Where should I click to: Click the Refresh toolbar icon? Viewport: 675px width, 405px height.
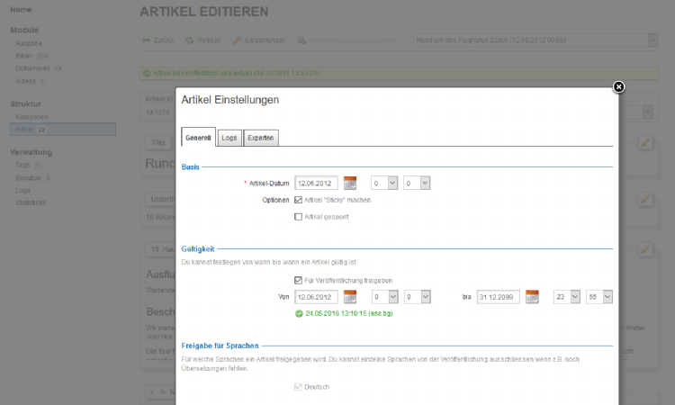tap(190, 40)
